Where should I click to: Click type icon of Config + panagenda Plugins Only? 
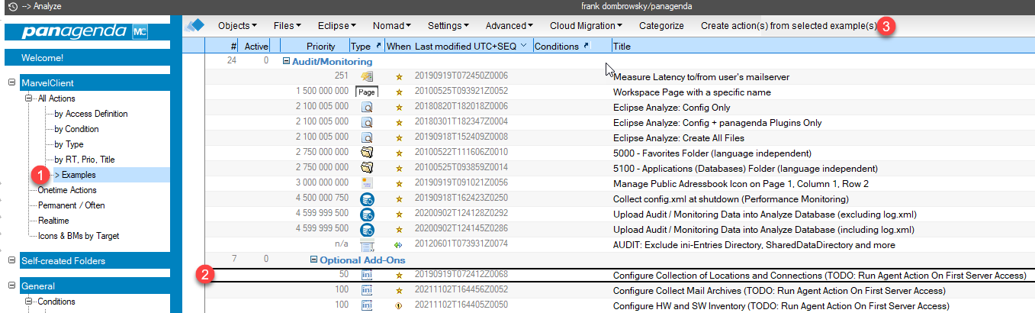pos(367,122)
